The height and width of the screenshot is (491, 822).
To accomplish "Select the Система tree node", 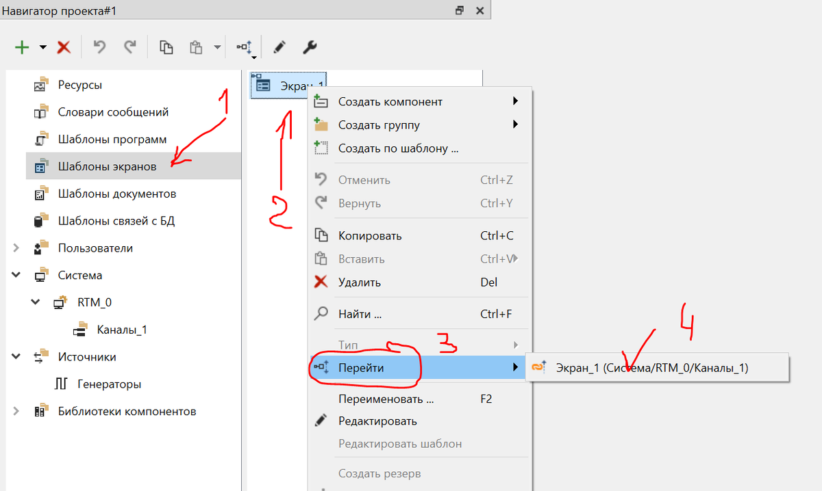I will 80,275.
